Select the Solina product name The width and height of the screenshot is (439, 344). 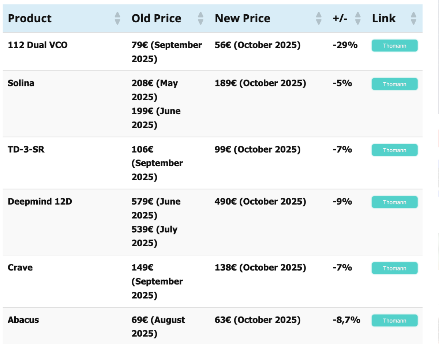pos(21,83)
